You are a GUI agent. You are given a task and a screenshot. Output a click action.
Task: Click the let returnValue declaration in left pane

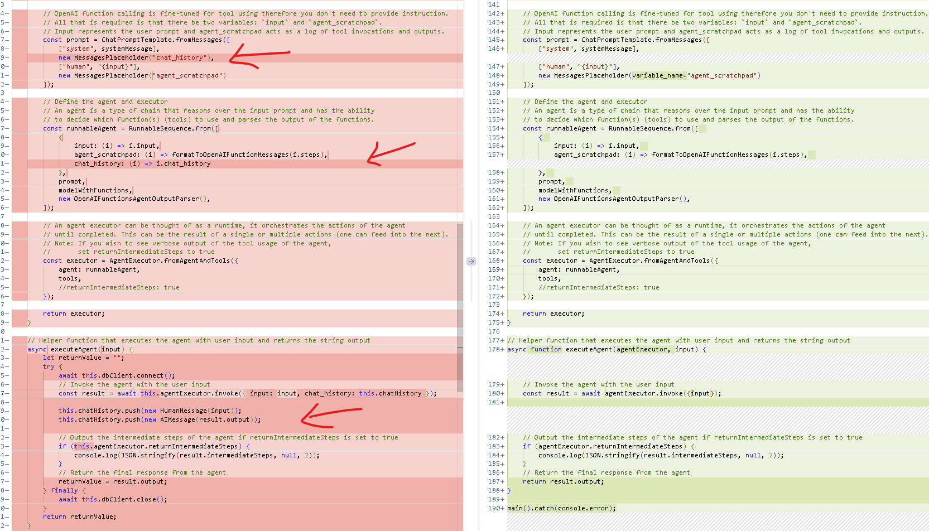point(83,358)
